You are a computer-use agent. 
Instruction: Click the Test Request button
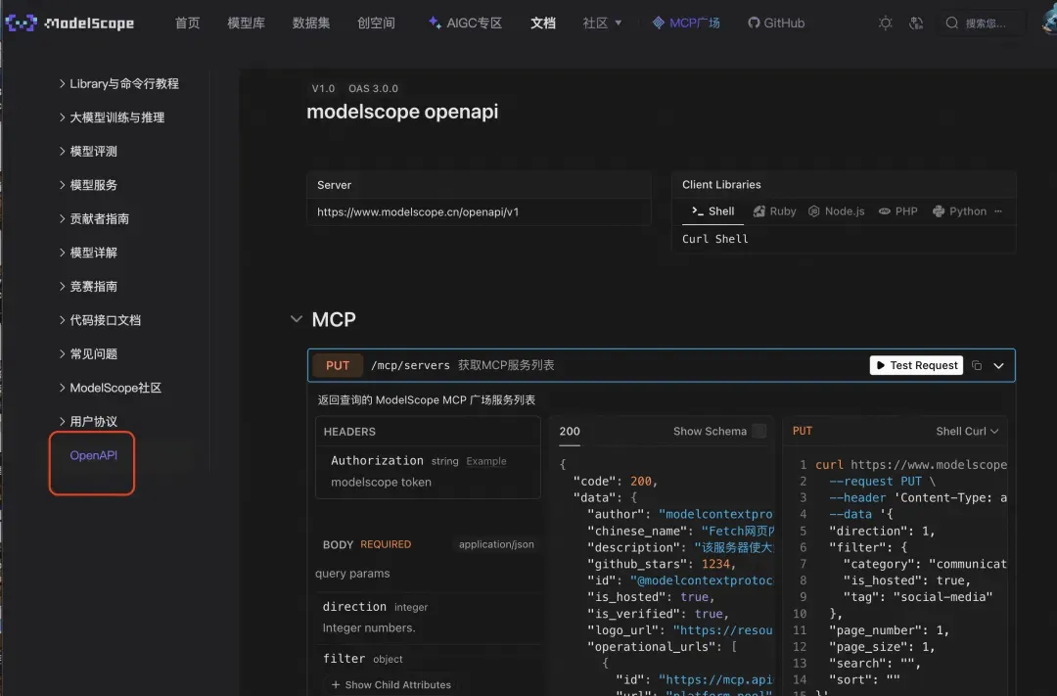coord(916,365)
